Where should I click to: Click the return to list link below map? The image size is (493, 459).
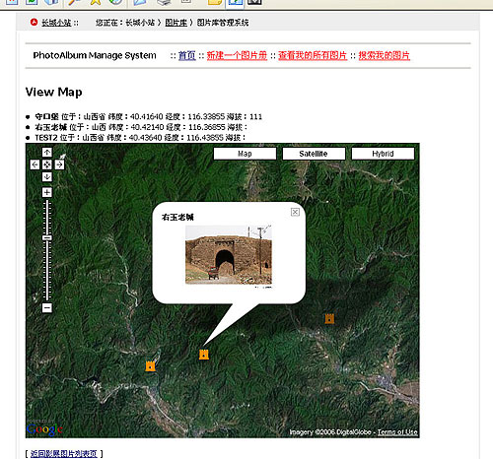(64, 453)
